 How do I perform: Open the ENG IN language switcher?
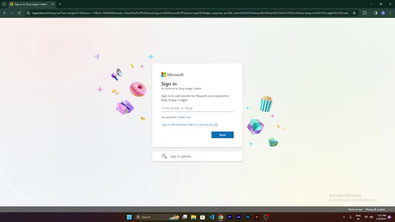click(358, 217)
